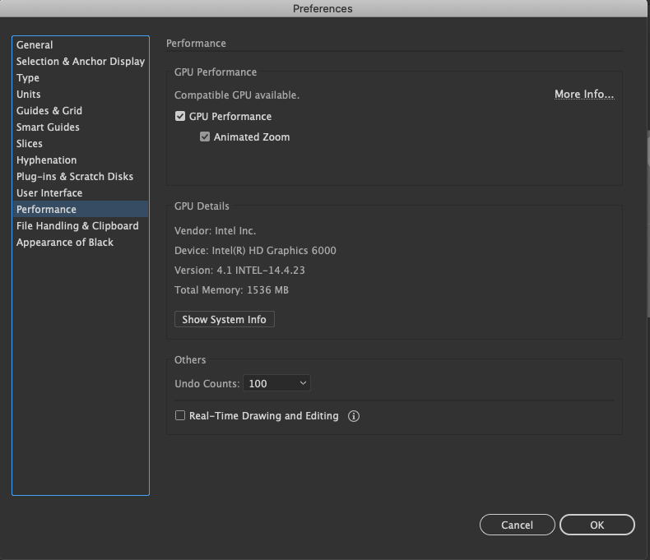Click the info icon beside Real-Time Drawing

[x=354, y=416]
